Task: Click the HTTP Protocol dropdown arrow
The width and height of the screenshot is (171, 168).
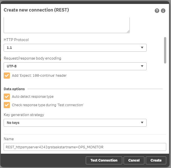Action: click(x=142, y=48)
